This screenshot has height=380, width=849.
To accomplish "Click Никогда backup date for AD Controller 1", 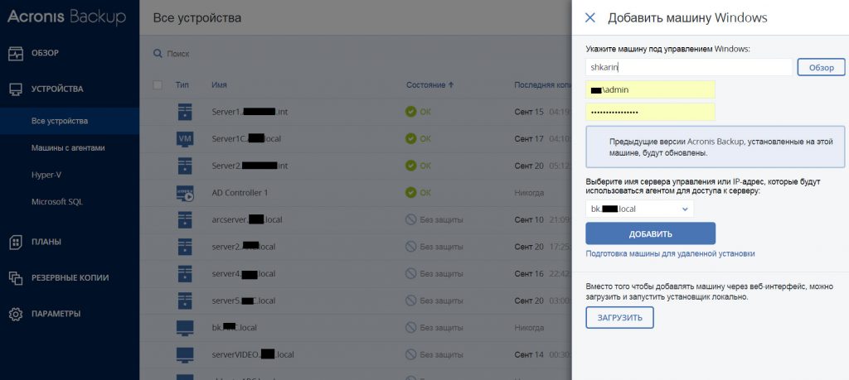I will [x=529, y=193].
